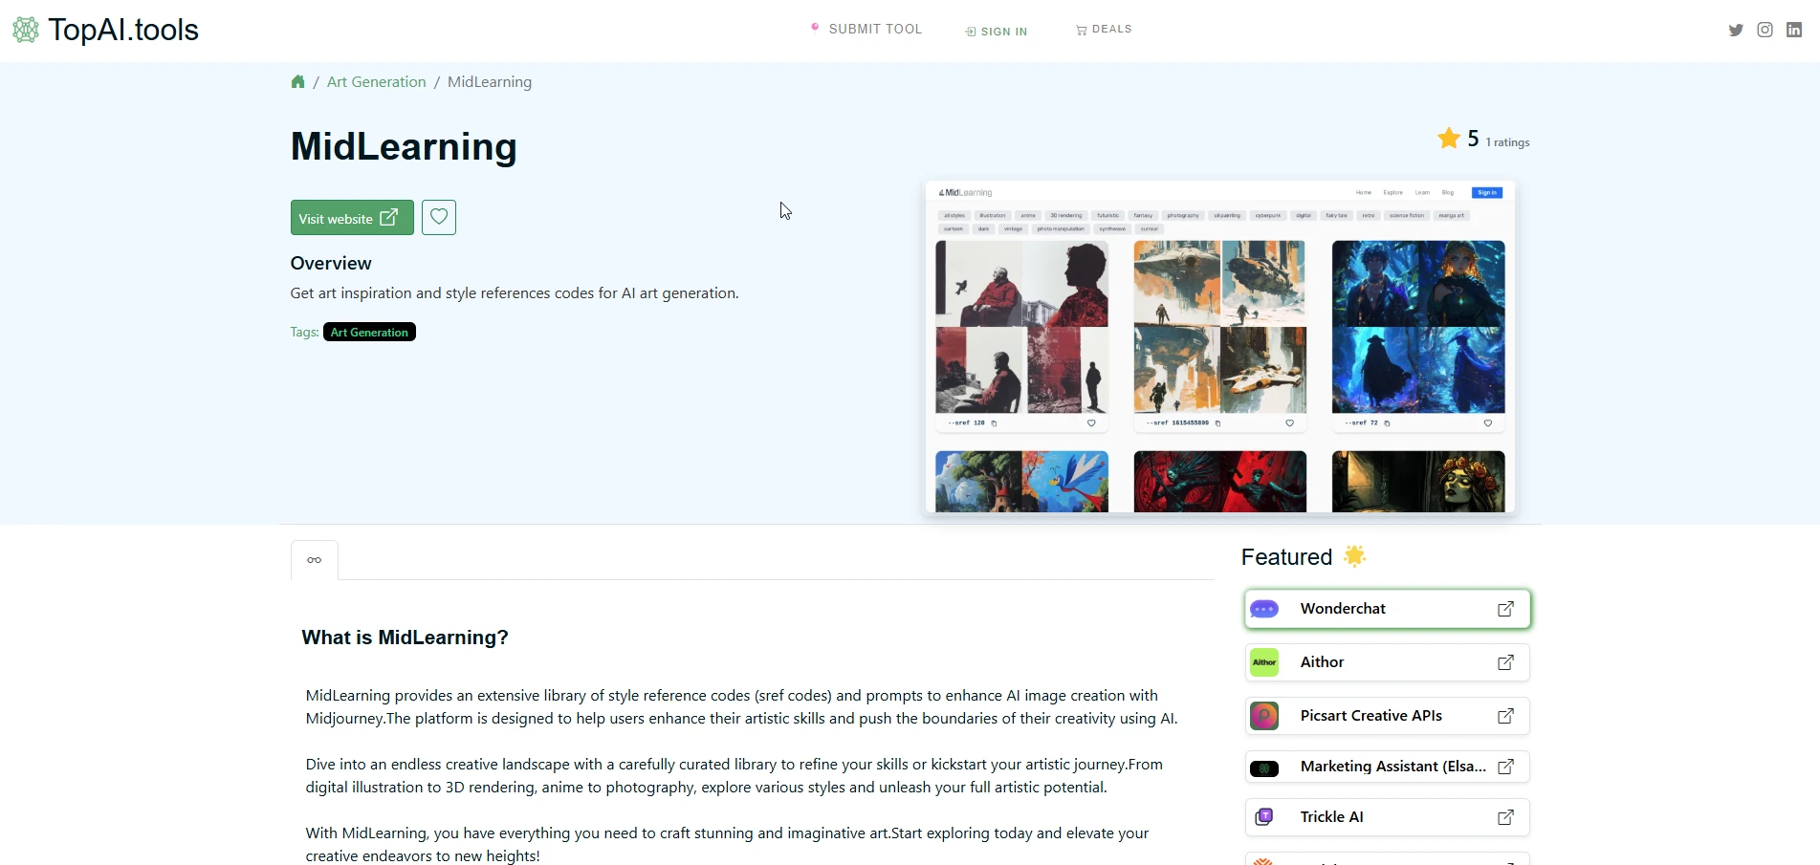Select the Art Generation tag

click(x=369, y=332)
